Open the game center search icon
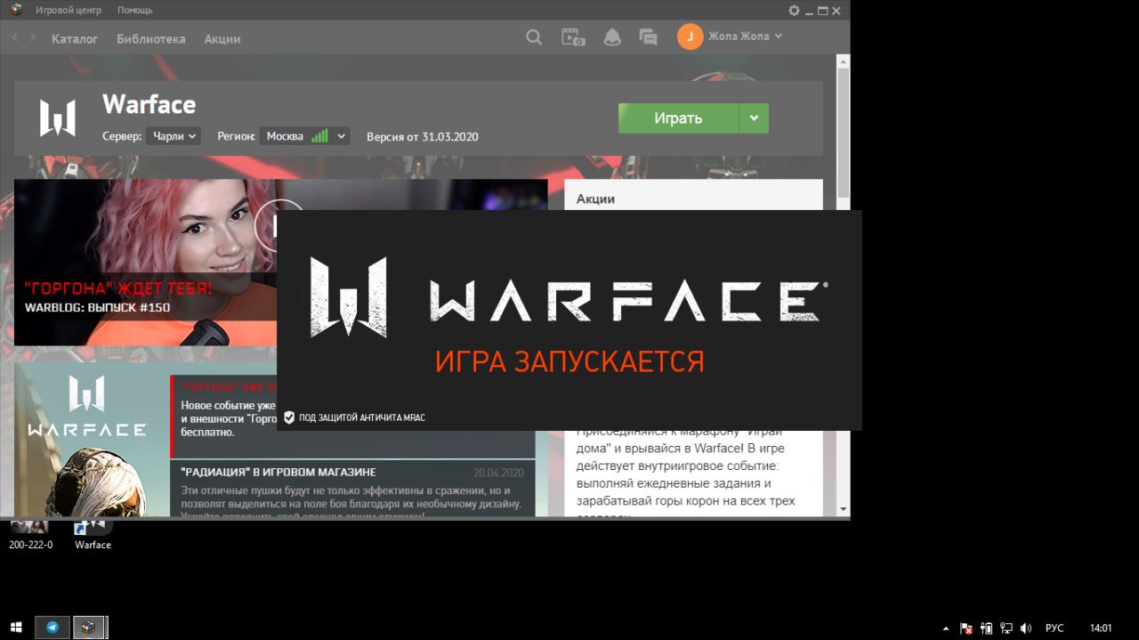Image resolution: width=1139 pixels, height=640 pixels. pyautogui.click(x=534, y=37)
